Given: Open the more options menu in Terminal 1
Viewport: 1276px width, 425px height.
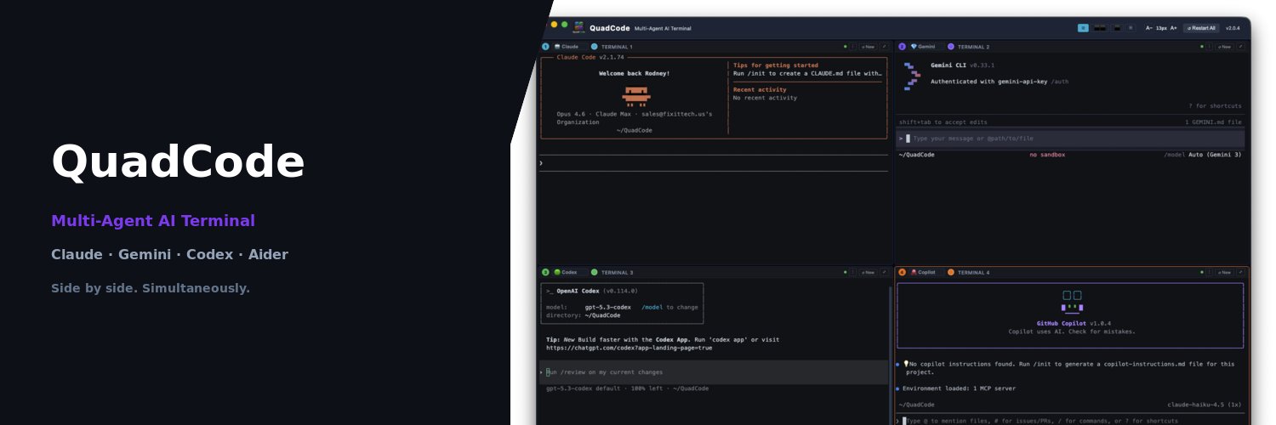Looking at the screenshot, I should pyautogui.click(x=852, y=47).
